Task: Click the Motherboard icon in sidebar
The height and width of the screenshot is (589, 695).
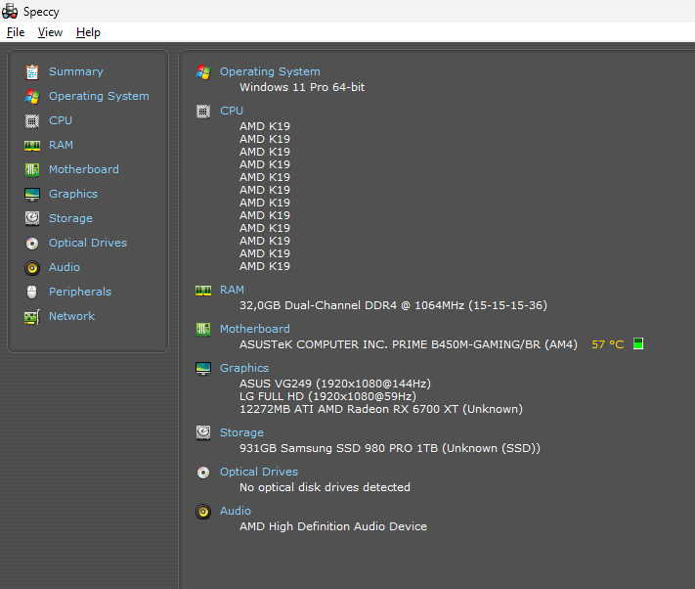Action: click(x=32, y=169)
